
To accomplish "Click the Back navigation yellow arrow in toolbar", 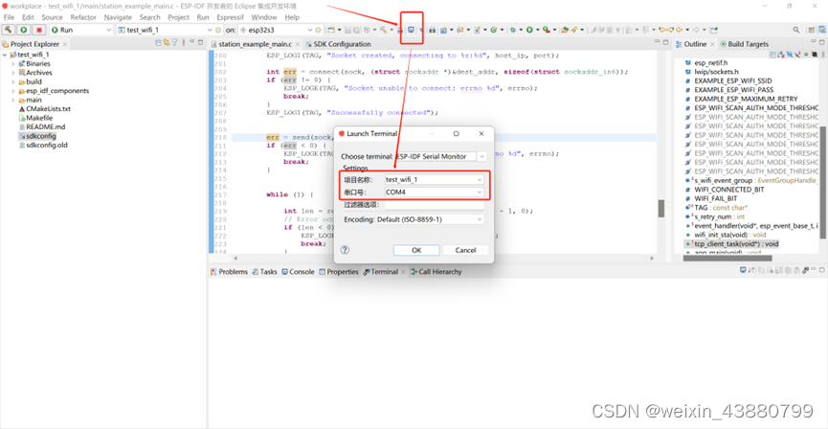I will click(x=679, y=30).
